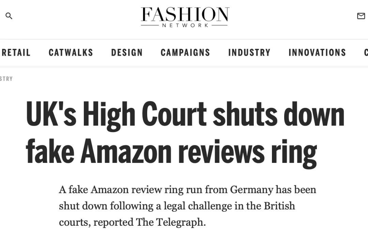Select the Innovations menu item
The image size is (368, 242).
tap(317, 53)
